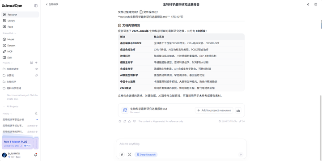The image size is (322, 161).
Task: Toggle the right side panel icon
Action: 316,4
